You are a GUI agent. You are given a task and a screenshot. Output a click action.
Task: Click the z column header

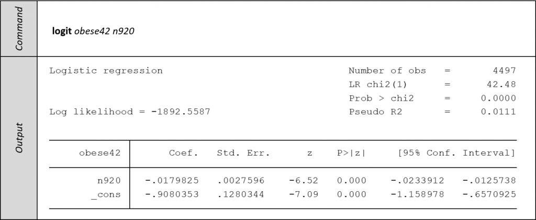point(309,153)
